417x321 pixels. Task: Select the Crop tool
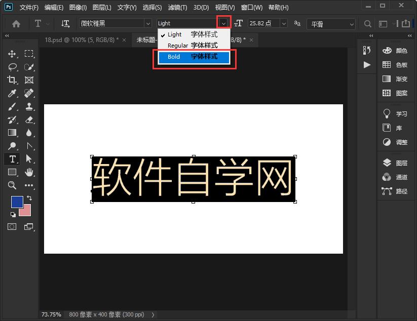(x=12, y=80)
